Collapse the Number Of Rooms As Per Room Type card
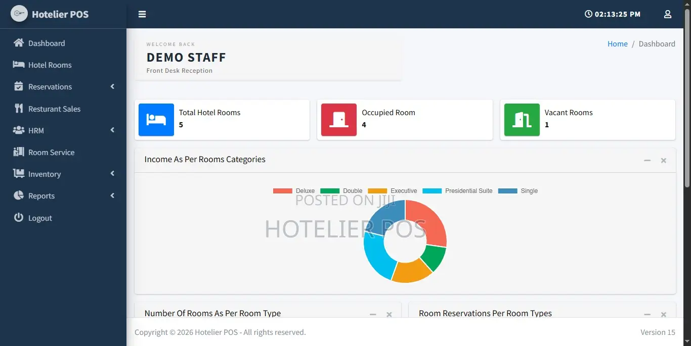This screenshot has width=691, height=346. tap(373, 314)
